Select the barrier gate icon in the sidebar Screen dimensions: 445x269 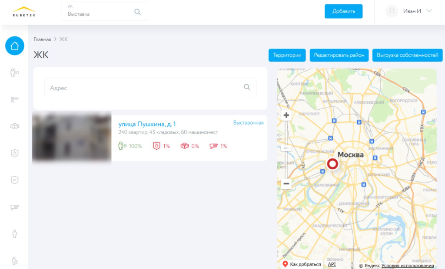coord(14,99)
